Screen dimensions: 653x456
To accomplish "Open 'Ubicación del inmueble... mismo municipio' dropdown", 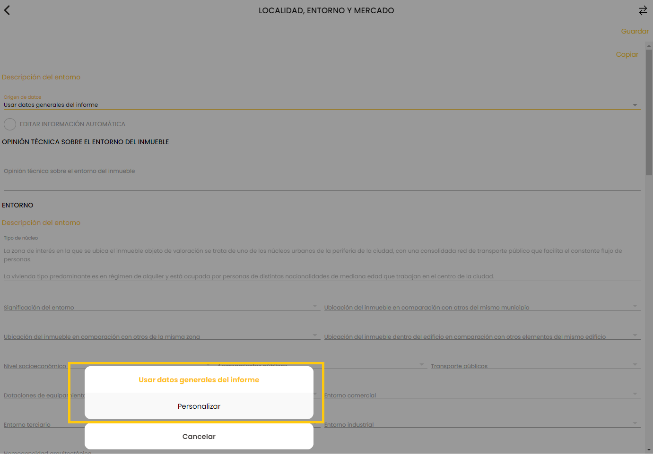I will coord(482,307).
